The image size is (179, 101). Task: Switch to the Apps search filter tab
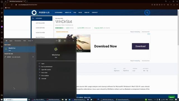(11, 41)
